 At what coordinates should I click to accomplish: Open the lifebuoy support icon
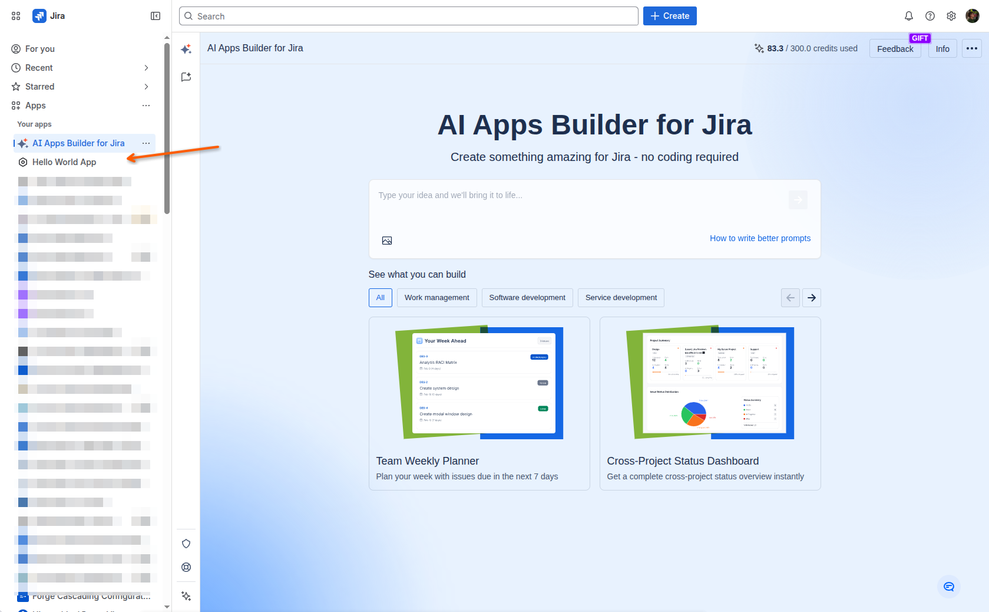pyautogui.click(x=186, y=567)
